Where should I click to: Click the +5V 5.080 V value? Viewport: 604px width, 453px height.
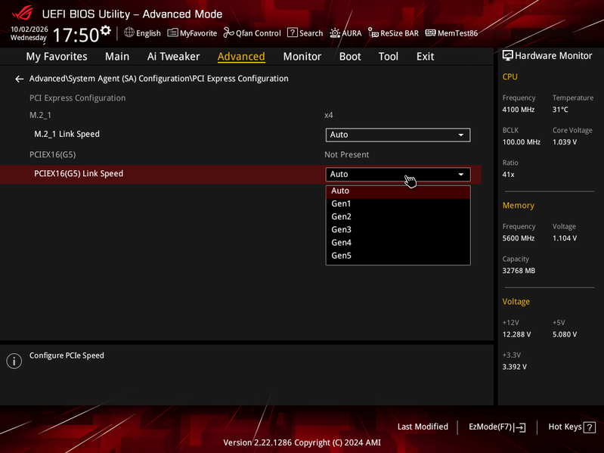pos(565,335)
